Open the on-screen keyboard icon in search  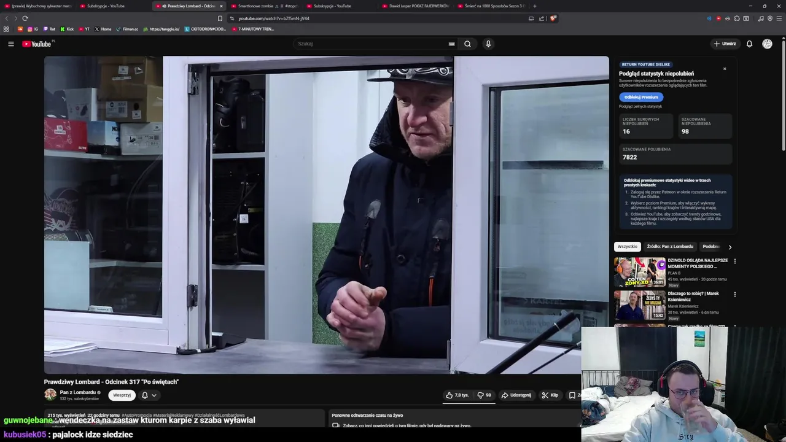click(x=451, y=44)
